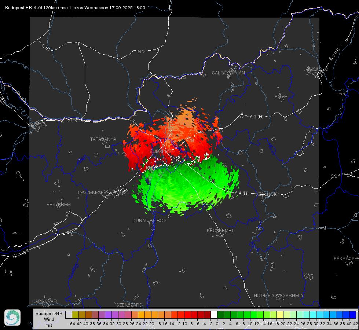Choose the dark blue swatch above 42
359x330 pixels.
pos(353,315)
